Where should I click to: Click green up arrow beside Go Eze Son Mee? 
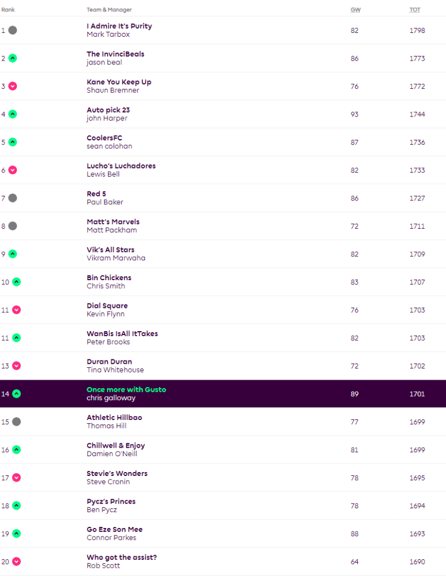tap(16, 533)
